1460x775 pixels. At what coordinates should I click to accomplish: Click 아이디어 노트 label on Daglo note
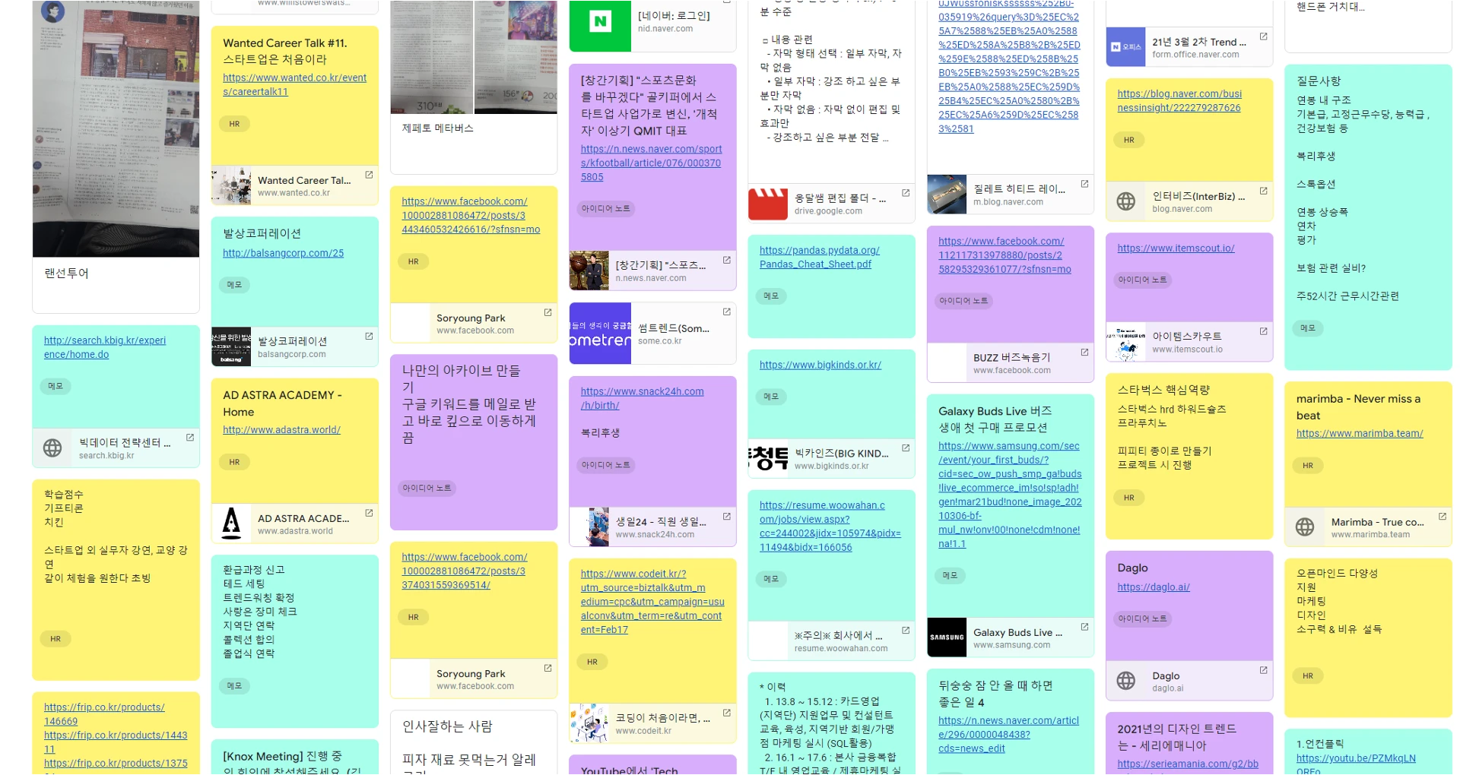[1142, 618]
